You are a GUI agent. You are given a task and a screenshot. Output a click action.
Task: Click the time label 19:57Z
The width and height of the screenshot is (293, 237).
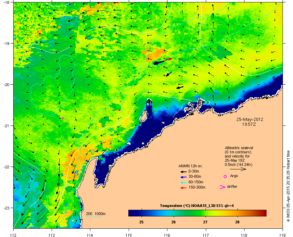coord(249,124)
